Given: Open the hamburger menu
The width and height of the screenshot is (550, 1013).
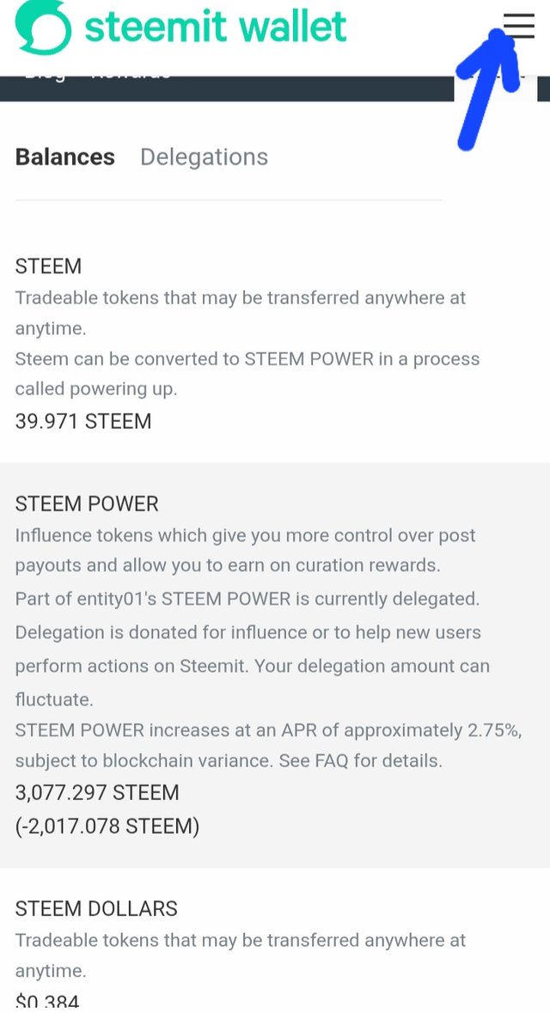Looking at the screenshot, I should (x=519, y=26).
